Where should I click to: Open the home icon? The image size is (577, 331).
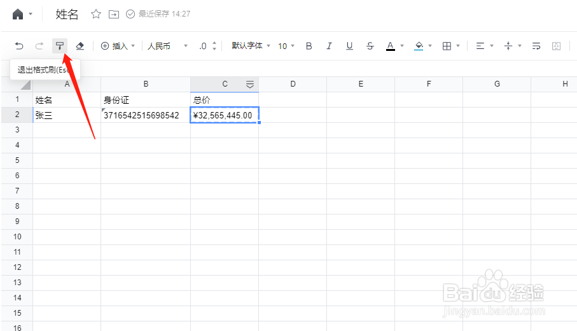(x=18, y=15)
